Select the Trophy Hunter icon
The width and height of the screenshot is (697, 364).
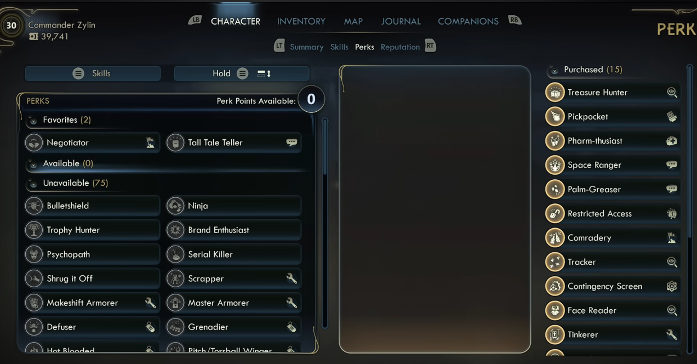click(x=34, y=230)
